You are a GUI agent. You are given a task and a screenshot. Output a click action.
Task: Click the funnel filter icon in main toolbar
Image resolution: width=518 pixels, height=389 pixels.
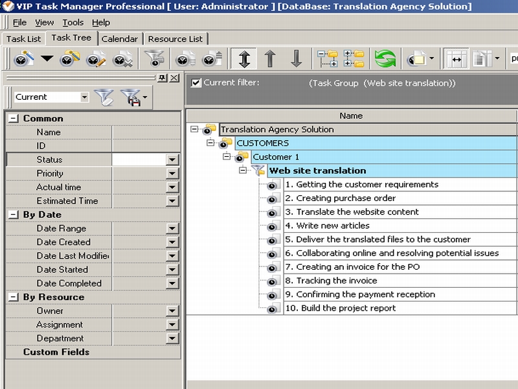154,59
